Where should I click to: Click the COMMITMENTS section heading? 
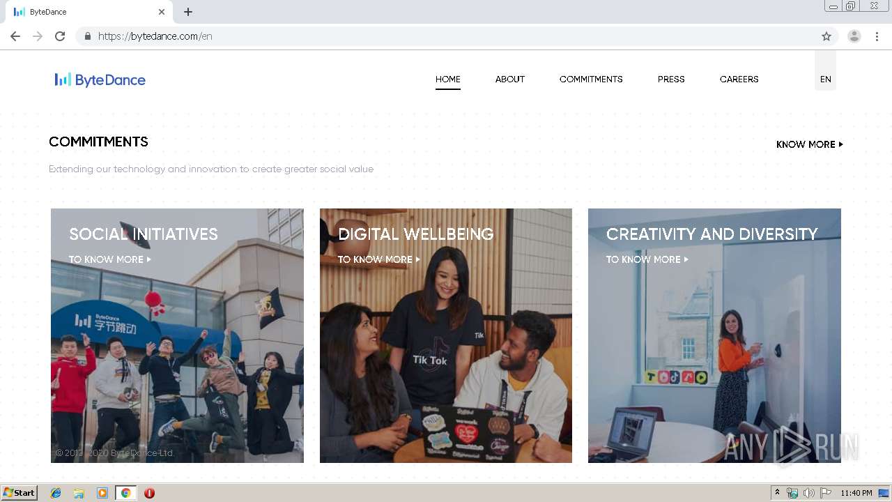[x=98, y=142]
